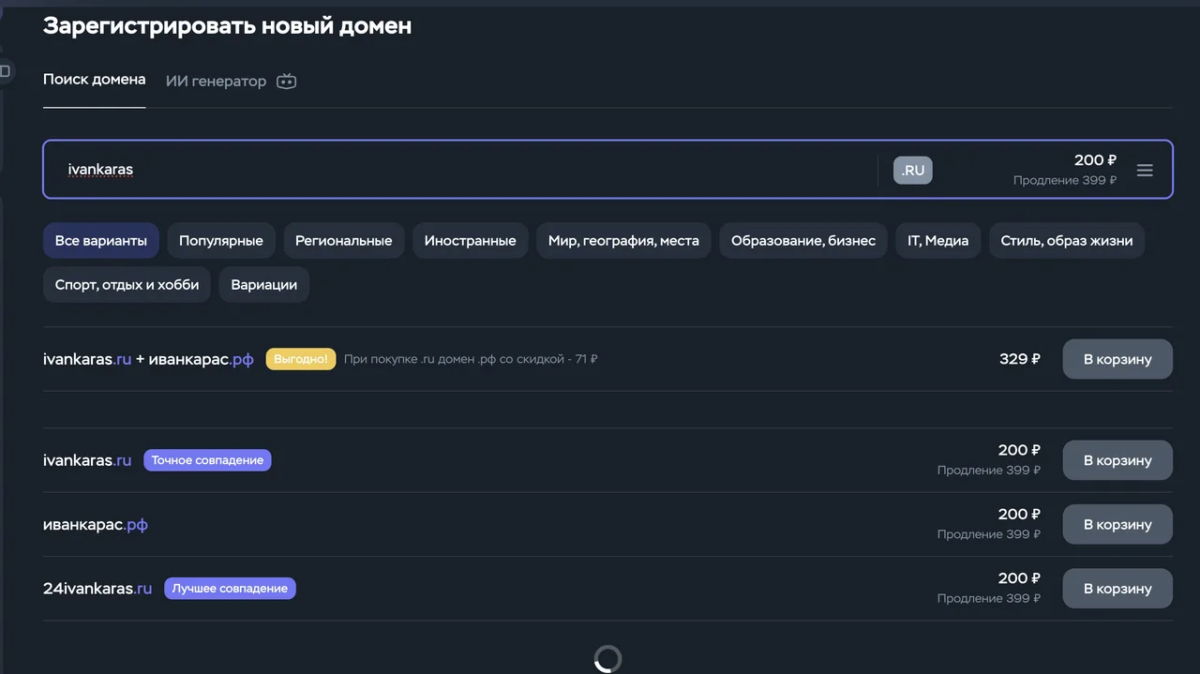Click the Точное совпадение badge
1200x674 pixels.
coord(207,460)
